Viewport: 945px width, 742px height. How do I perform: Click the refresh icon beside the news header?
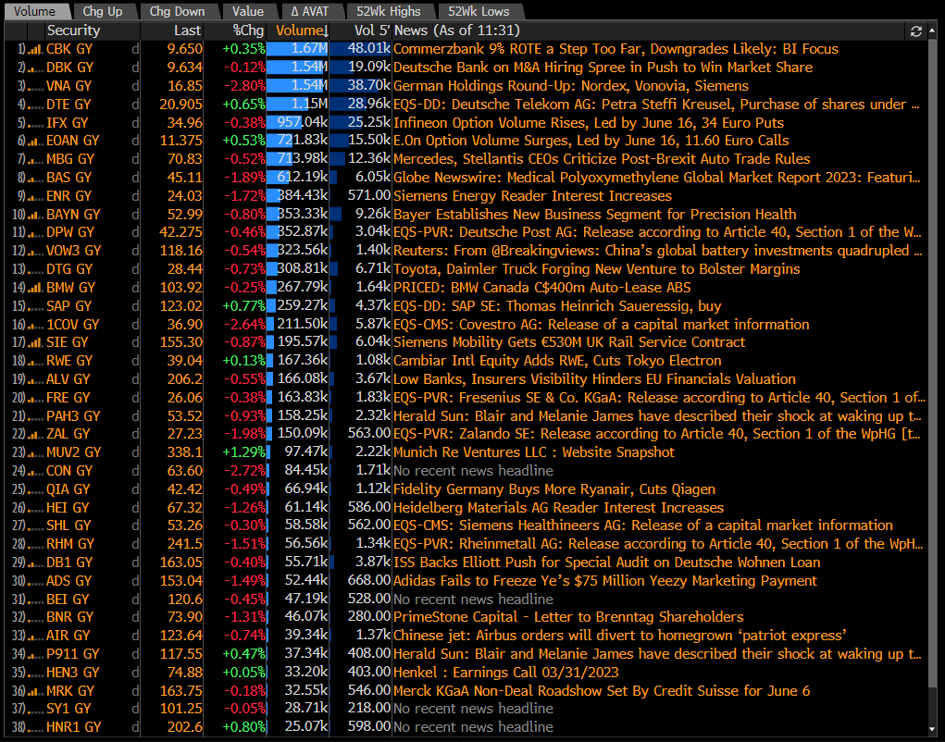click(916, 31)
